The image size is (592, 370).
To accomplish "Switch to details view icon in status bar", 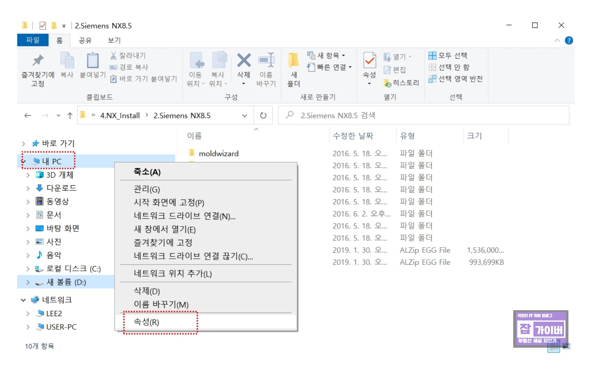I will coord(554,347).
